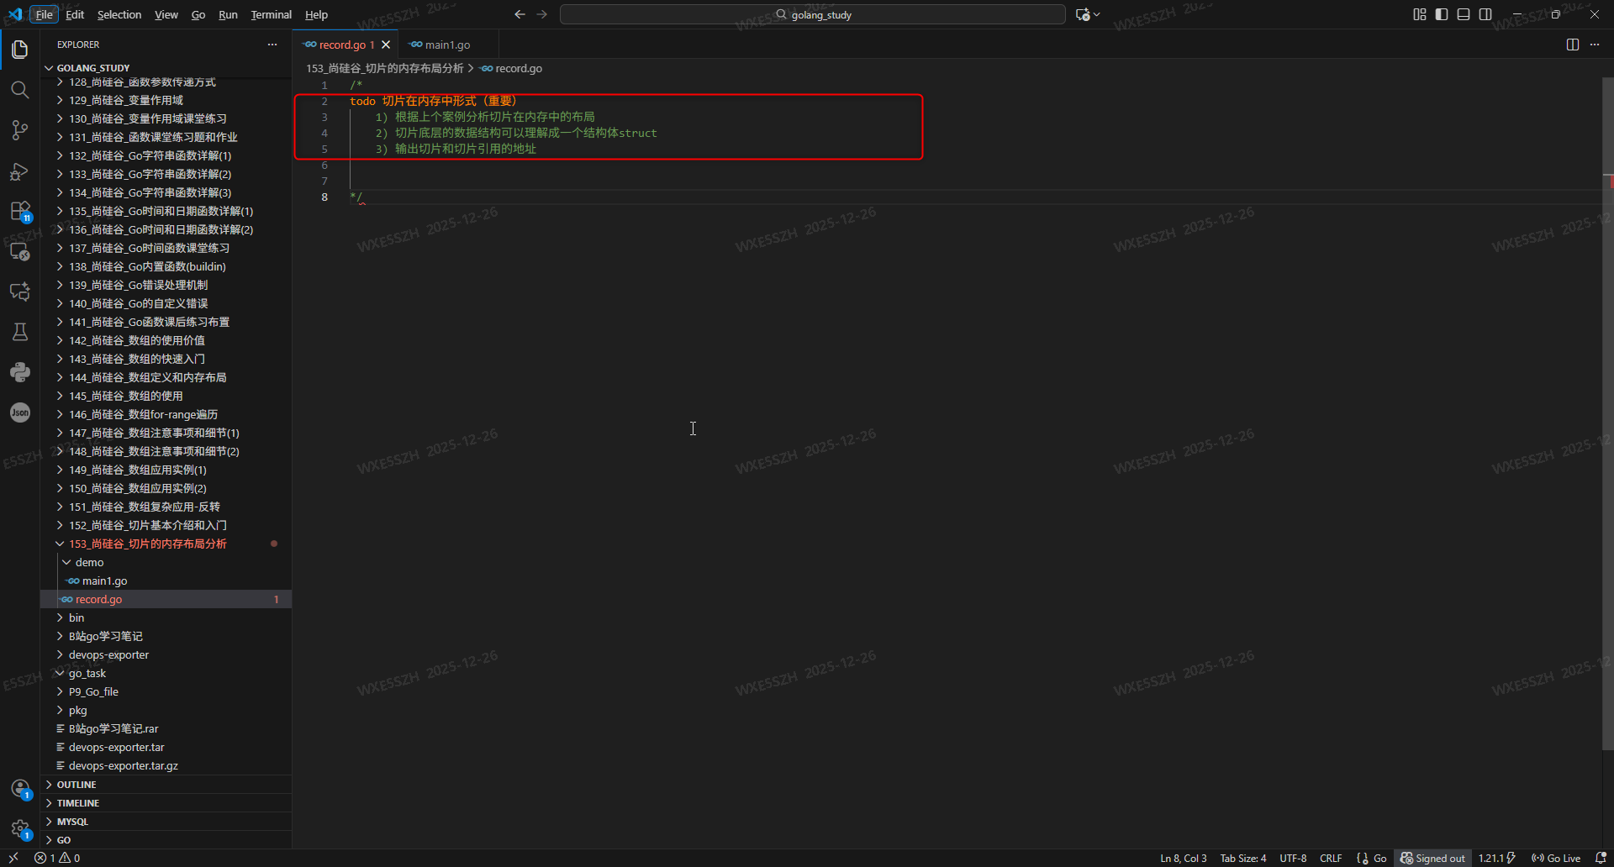The height and width of the screenshot is (867, 1614).
Task: Click the Signed out status item
Action: coord(1433,858)
